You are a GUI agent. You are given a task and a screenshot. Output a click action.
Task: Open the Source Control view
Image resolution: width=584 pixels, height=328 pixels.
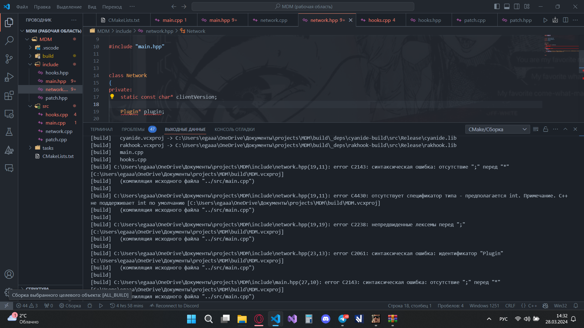click(x=9, y=59)
